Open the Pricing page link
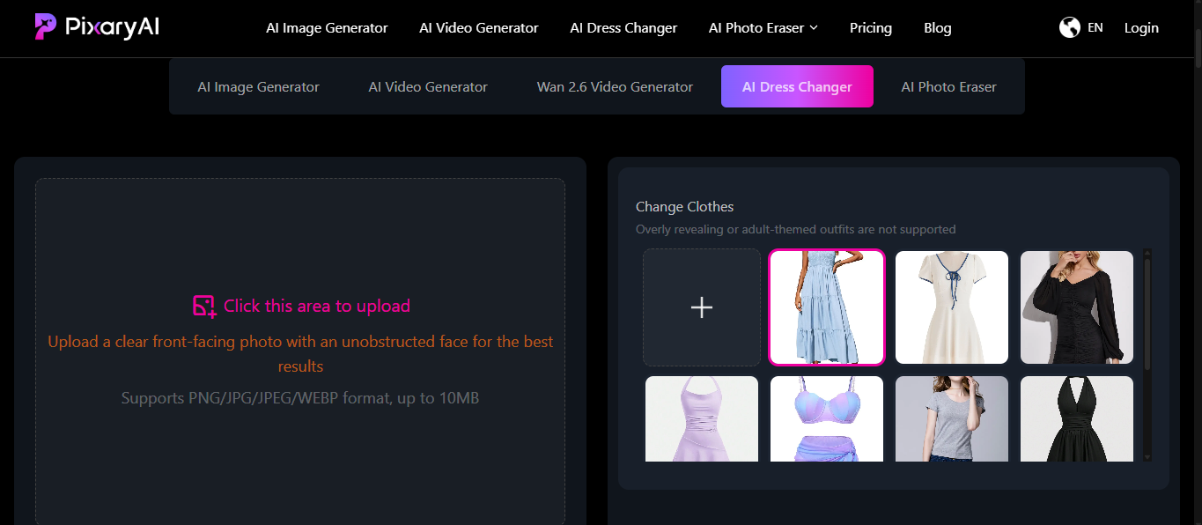 (x=870, y=28)
